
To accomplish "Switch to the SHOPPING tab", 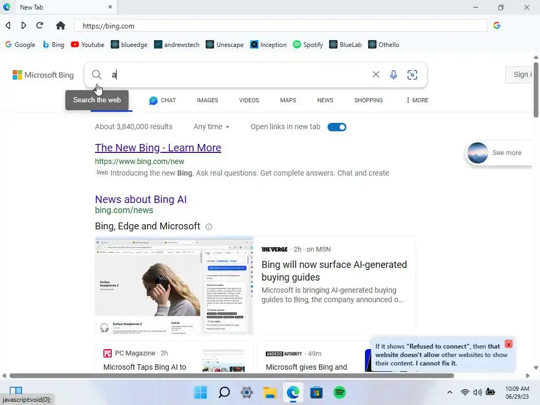I will (369, 100).
